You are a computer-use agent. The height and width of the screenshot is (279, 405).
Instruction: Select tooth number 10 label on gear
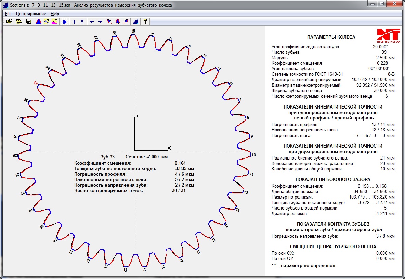click(254, 155)
